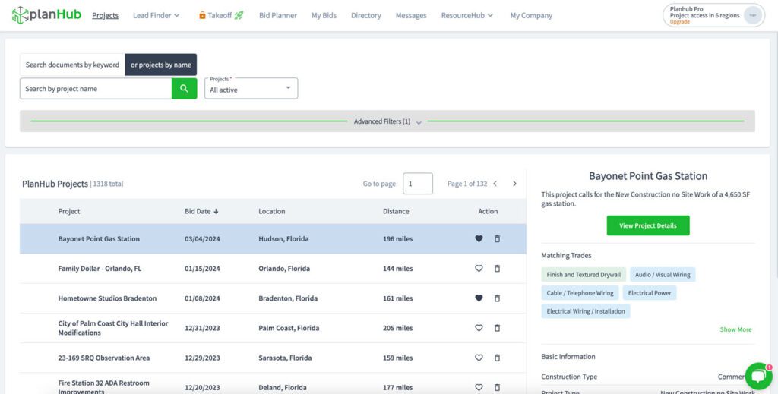Image resolution: width=778 pixels, height=394 pixels.
Task: Open My Company nav item
Action: tap(531, 15)
